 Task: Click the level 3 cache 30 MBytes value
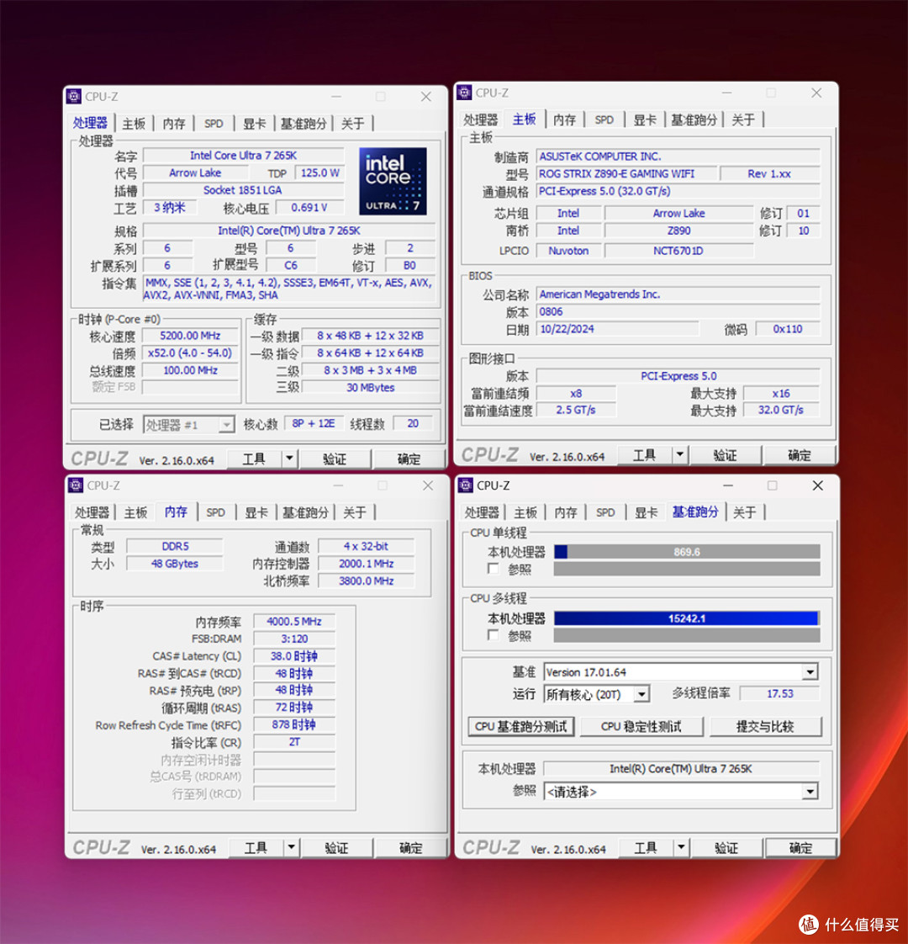pos(370,388)
